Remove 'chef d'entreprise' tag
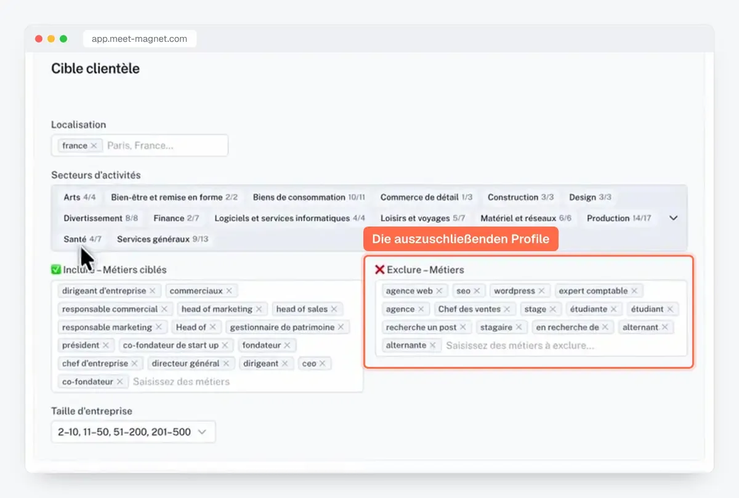Image resolution: width=739 pixels, height=498 pixels. pyautogui.click(x=134, y=364)
